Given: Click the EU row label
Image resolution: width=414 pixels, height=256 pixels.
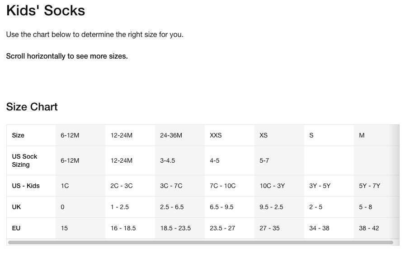Looking at the screenshot, I should tap(16, 228).
